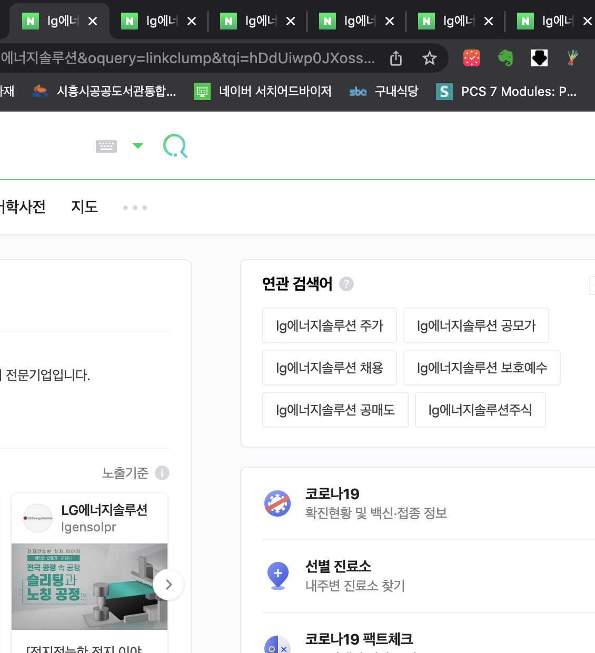Open the 코로나19 information link
The height and width of the screenshot is (653, 595).
point(332,494)
